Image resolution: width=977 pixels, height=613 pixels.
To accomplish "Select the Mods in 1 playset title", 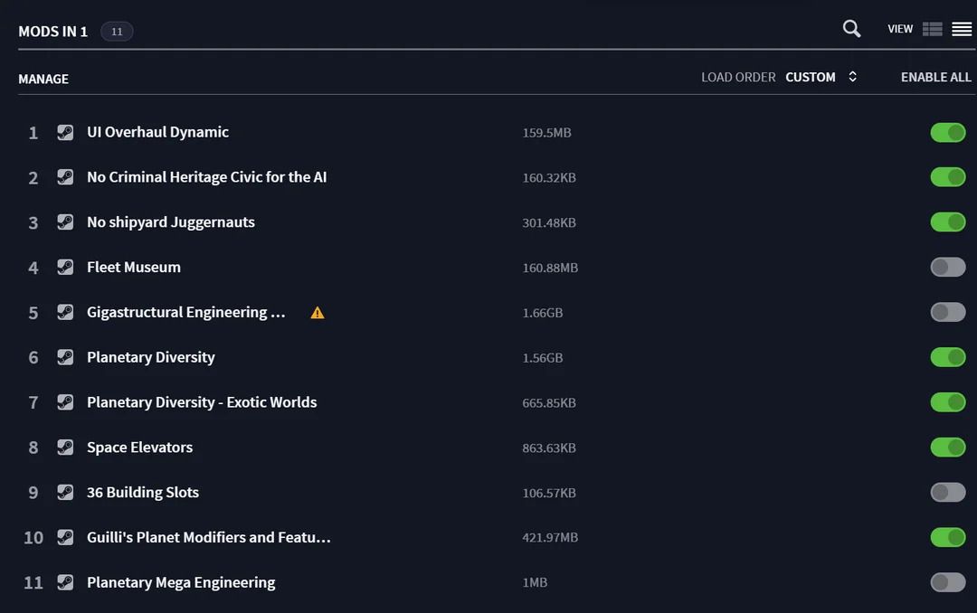I will pos(52,32).
